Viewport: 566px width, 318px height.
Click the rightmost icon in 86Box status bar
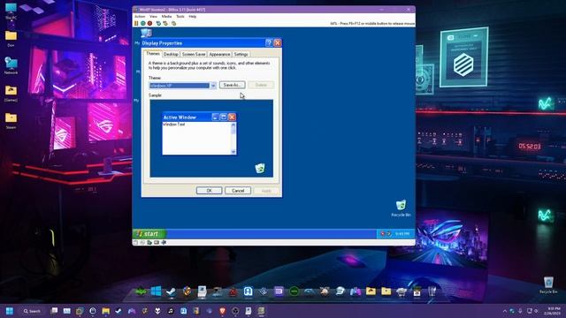(x=164, y=243)
